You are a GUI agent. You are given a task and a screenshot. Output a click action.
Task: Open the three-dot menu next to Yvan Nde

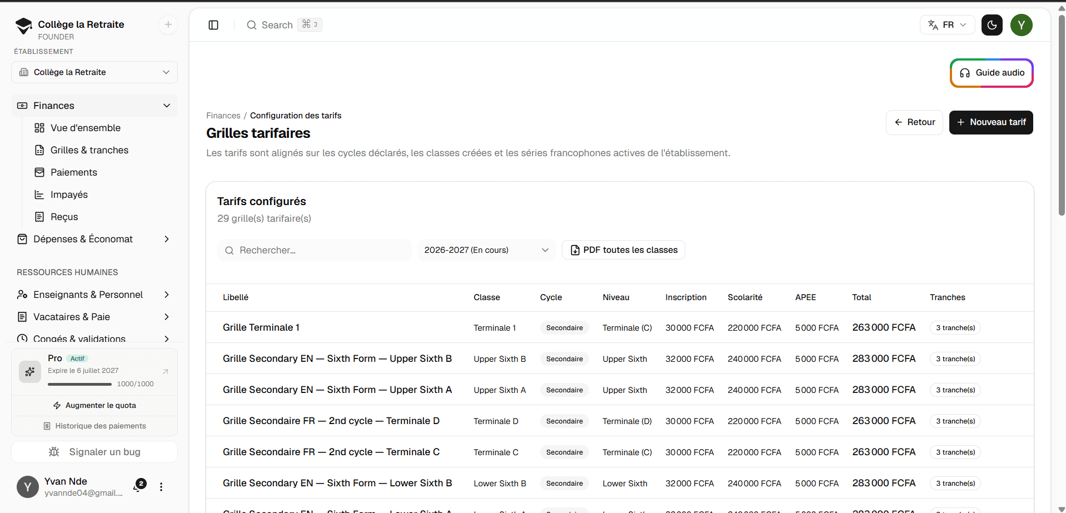[x=161, y=487]
